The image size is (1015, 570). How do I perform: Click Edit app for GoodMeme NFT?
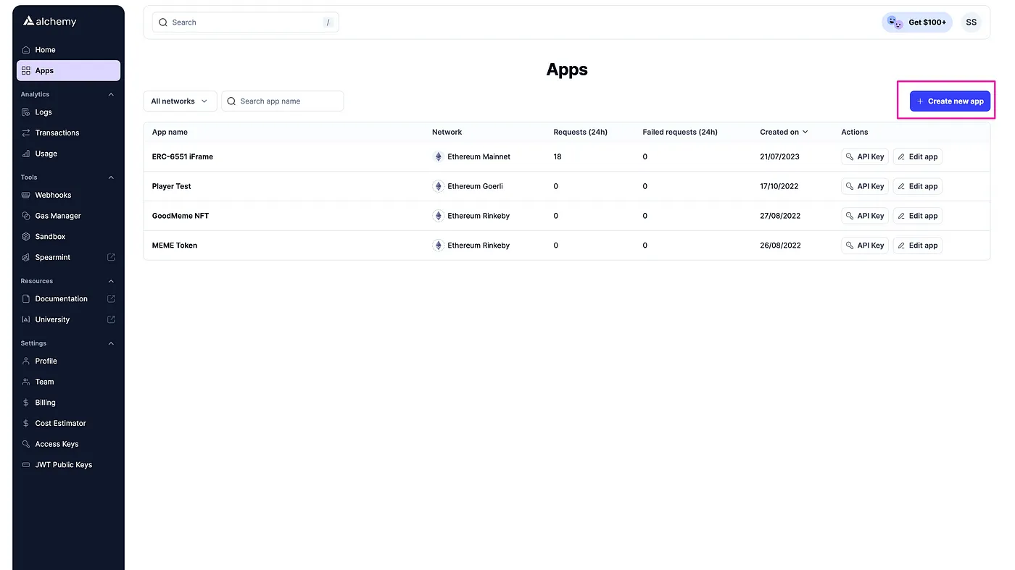[x=917, y=216]
